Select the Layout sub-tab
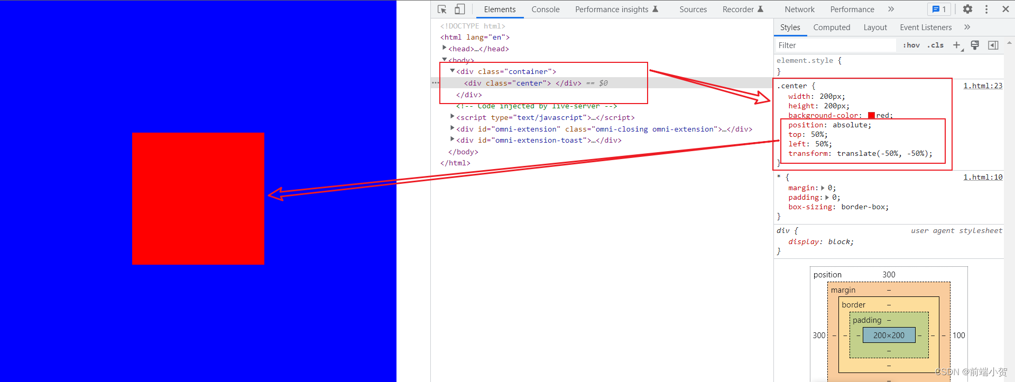 [875, 27]
